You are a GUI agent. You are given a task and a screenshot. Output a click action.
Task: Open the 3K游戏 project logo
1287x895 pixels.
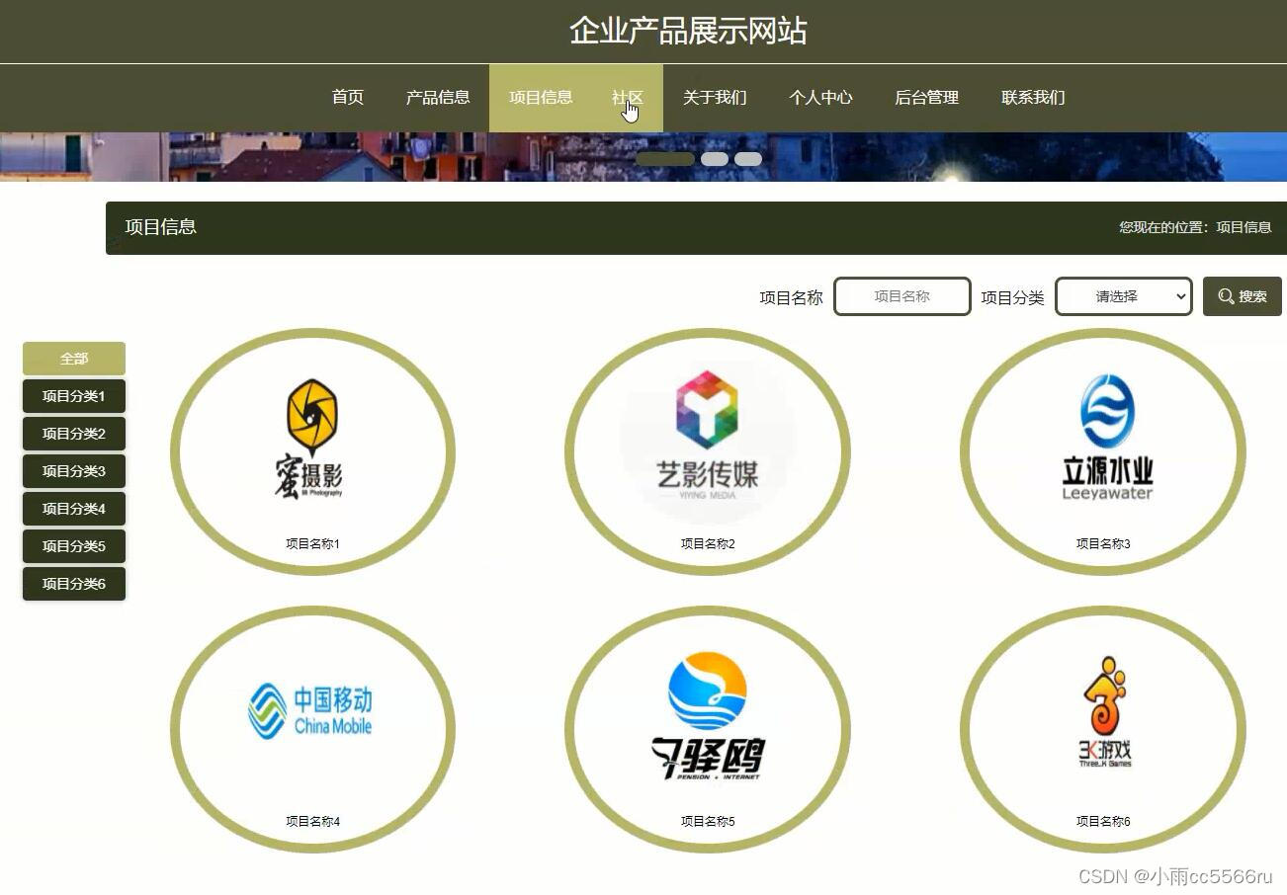coord(1102,711)
